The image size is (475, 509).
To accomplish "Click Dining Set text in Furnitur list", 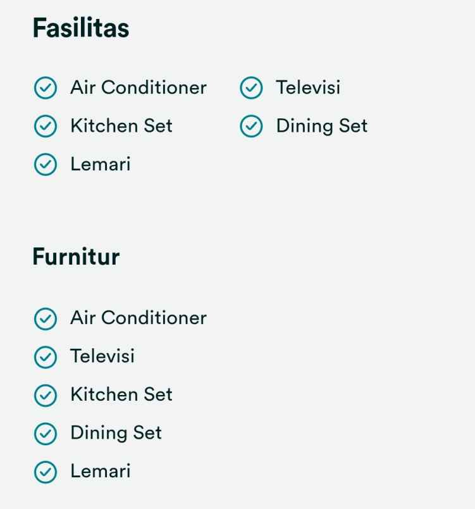I will click(x=116, y=433).
